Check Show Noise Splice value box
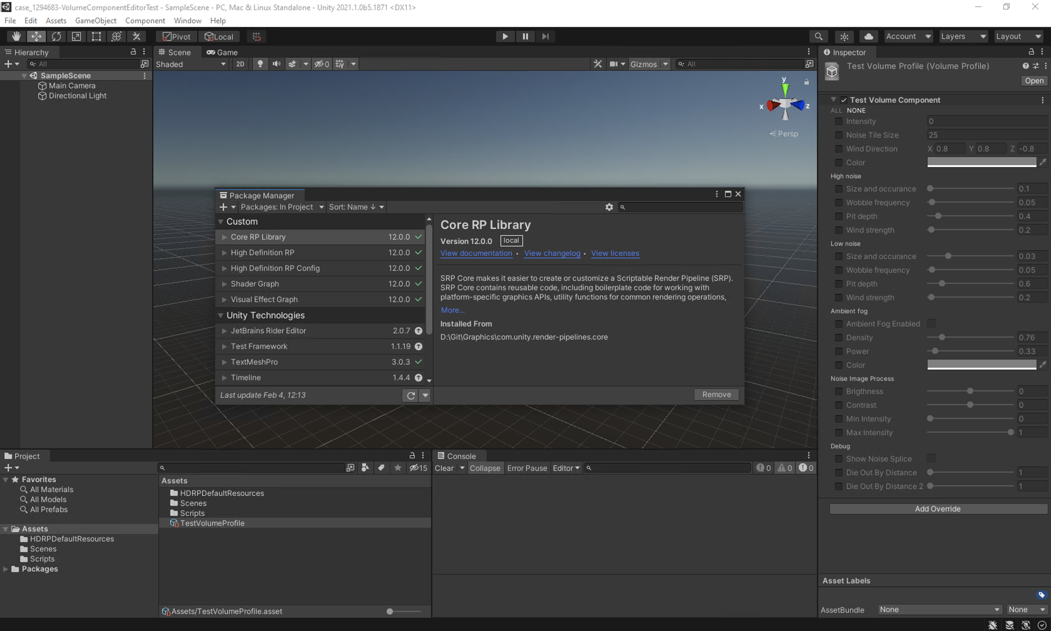1051x631 pixels. tap(931, 458)
